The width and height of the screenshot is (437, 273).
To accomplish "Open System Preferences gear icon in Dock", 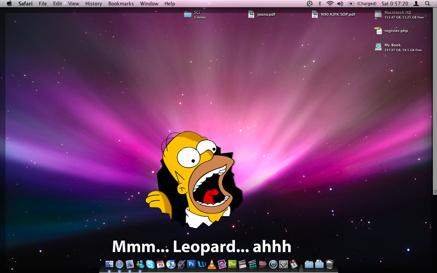I will [x=283, y=264].
